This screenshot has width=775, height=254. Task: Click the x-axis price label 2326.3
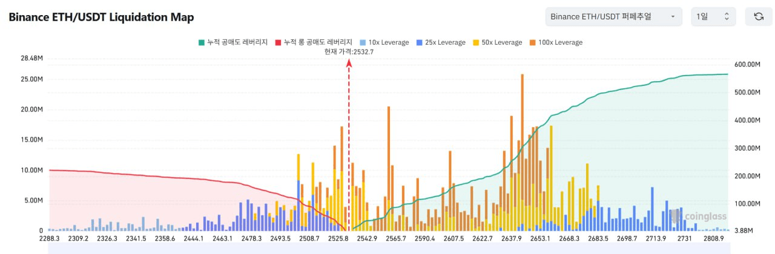click(106, 239)
